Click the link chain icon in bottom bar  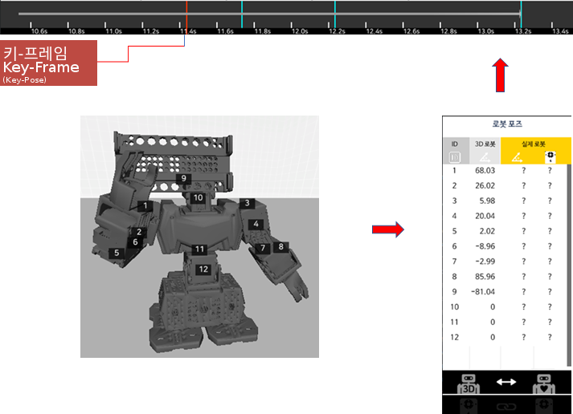[505, 407]
